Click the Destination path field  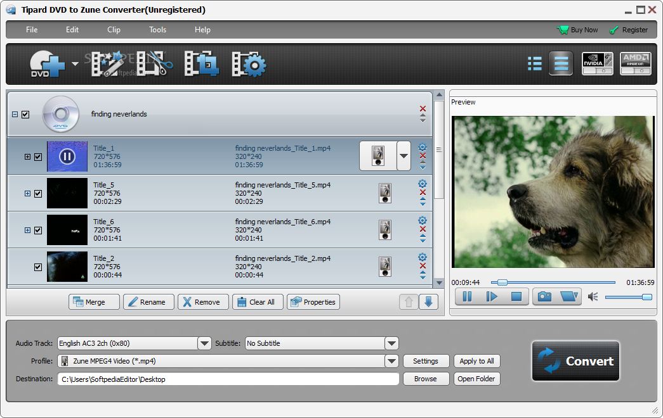tap(228, 379)
